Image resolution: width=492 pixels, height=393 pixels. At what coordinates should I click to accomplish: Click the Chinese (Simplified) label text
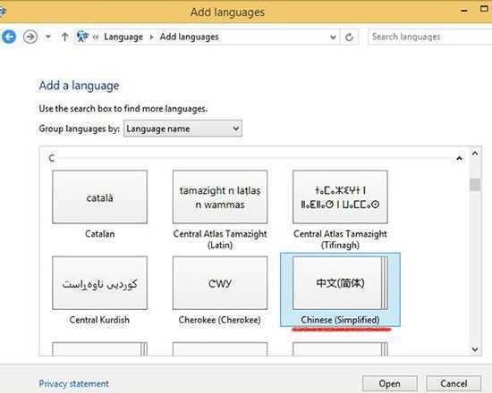click(340, 320)
